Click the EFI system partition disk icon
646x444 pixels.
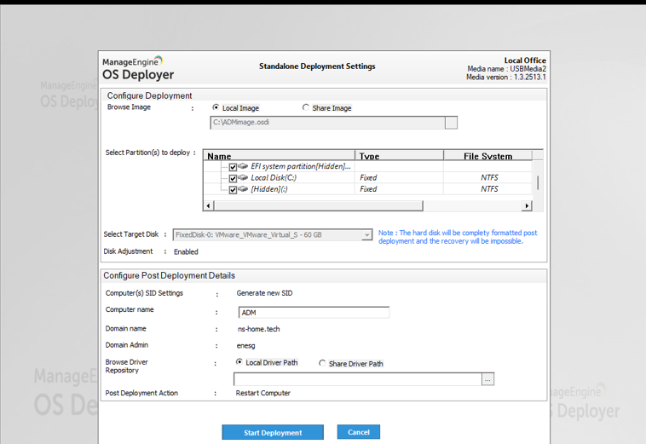[243, 166]
